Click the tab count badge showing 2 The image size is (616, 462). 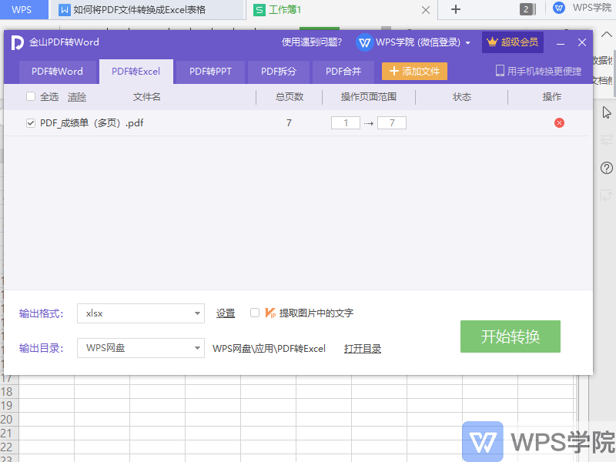point(527,9)
